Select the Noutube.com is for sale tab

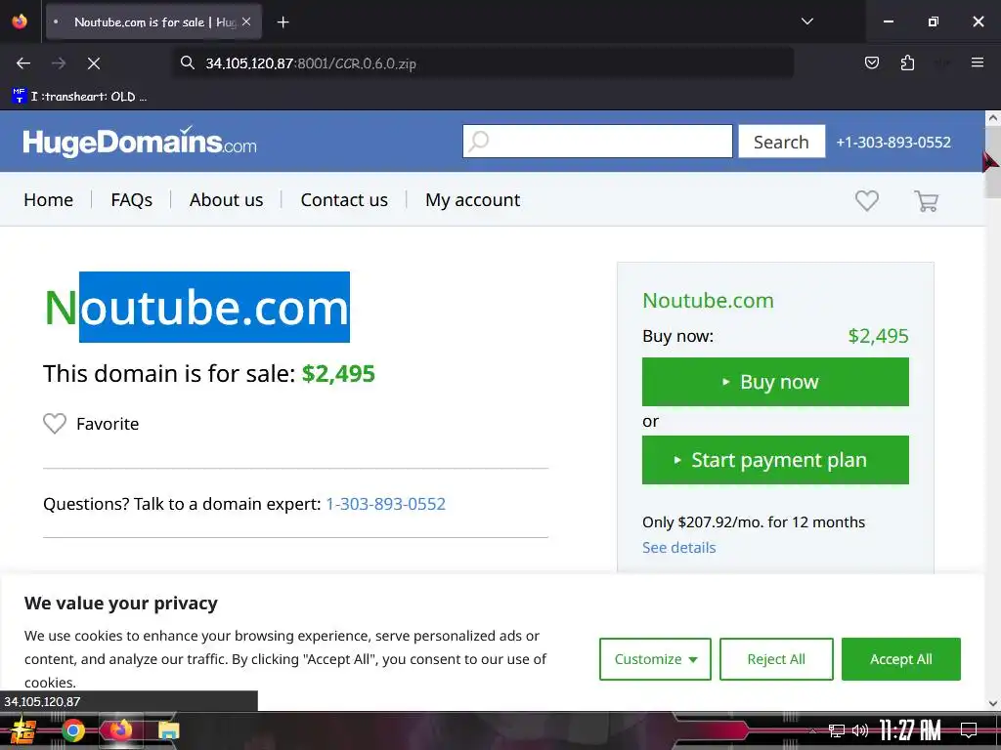(x=153, y=22)
